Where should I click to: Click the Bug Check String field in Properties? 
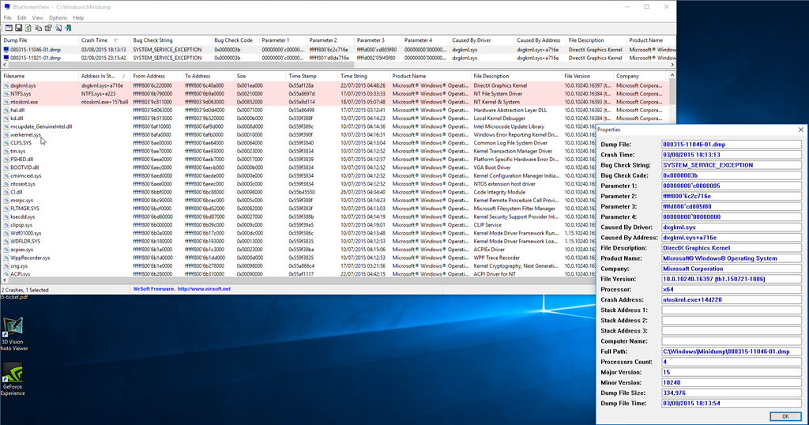coord(731,165)
